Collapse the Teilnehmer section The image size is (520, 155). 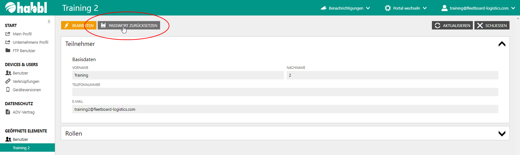click(502, 44)
